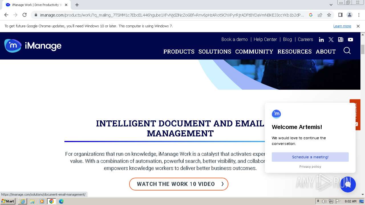The height and width of the screenshot is (205, 365).
Task: Click network icon in system tray
Action: tap(331, 201)
